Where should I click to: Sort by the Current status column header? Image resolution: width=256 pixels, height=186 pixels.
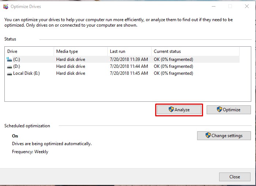[x=195, y=51]
